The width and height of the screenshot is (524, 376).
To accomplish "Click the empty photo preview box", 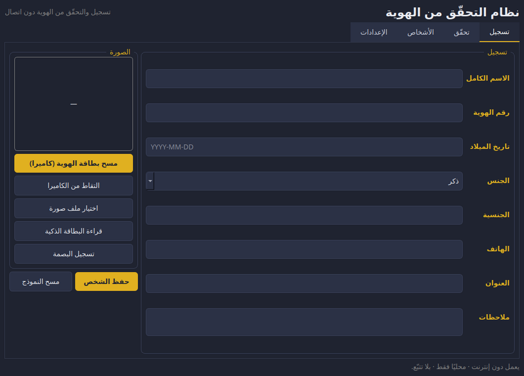I will coord(73,104).
